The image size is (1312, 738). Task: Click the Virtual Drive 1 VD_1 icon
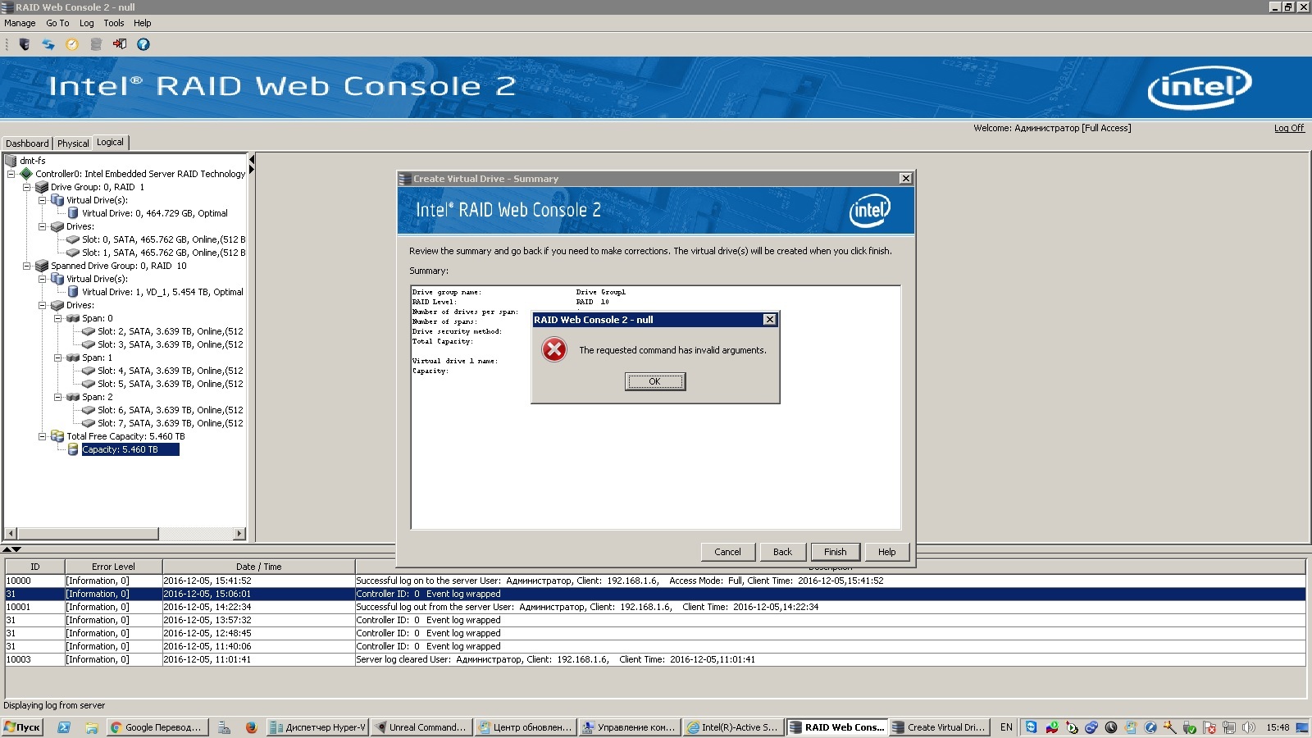pos(73,292)
